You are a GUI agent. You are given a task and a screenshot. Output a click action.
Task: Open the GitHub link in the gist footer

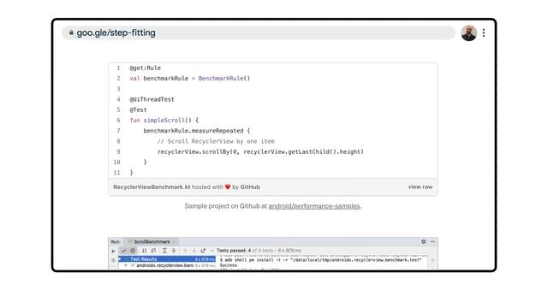pyautogui.click(x=250, y=187)
